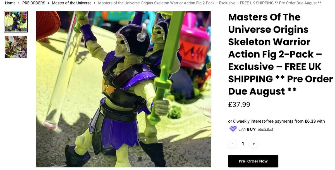Click the £6.33 weekly payment amount
Screen dimensions: 335x170
[310, 121]
